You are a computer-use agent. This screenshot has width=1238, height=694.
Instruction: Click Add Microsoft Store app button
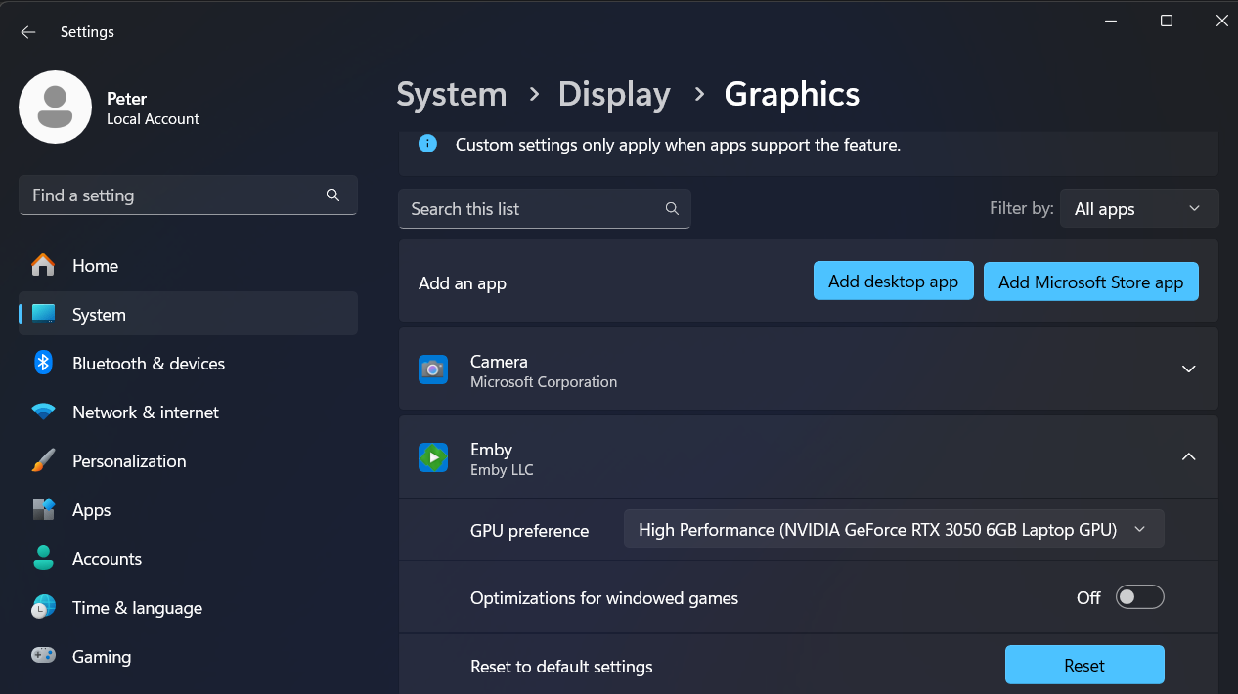[1090, 282]
